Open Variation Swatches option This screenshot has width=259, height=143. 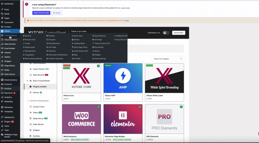click(x=54, y=59)
